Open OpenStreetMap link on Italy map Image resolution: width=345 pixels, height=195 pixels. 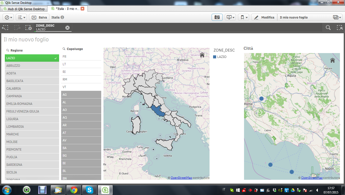(181, 178)
